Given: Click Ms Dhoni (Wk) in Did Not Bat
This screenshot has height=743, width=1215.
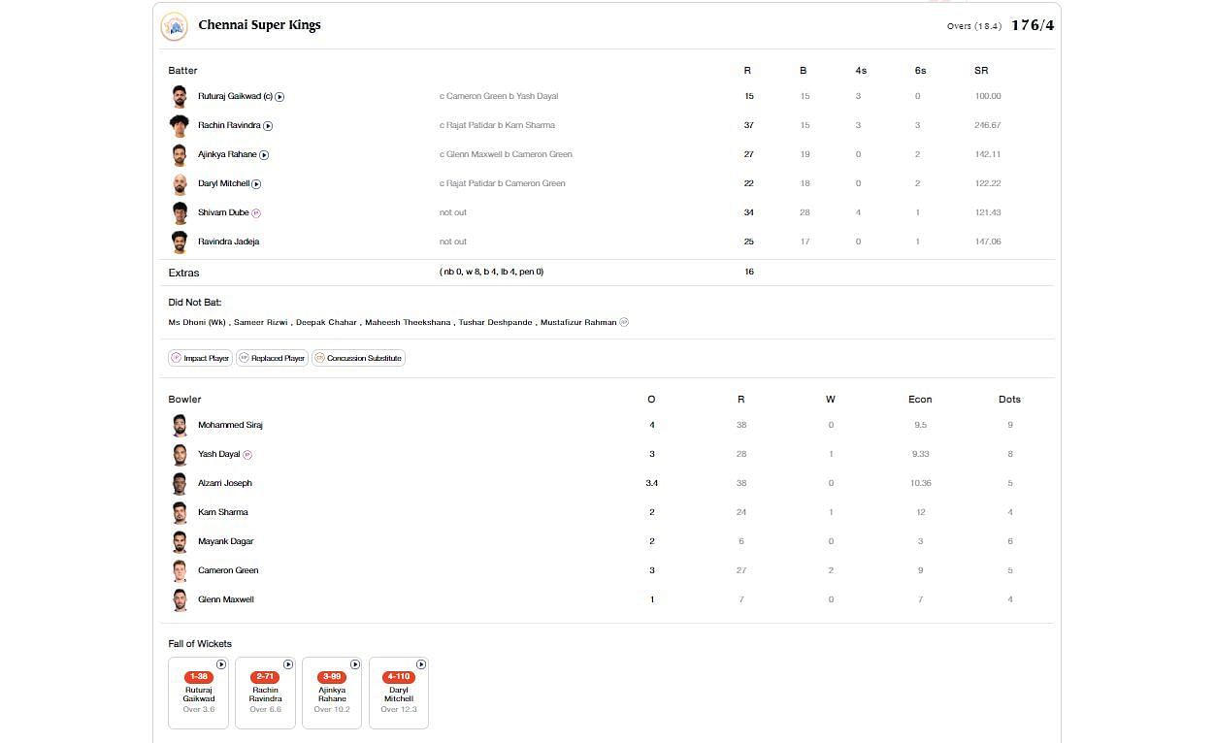Looking at the screenshot, I should tap(197, 323).
